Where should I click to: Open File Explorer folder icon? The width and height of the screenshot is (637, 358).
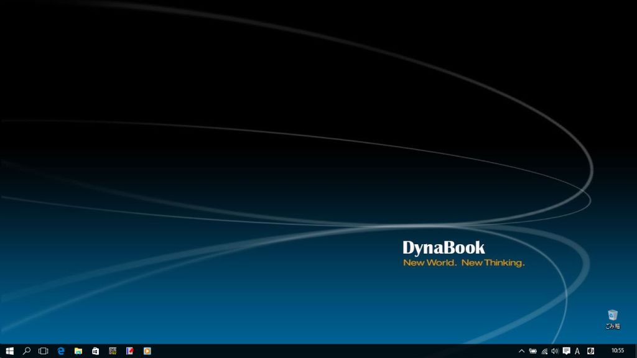pos(78,351)
